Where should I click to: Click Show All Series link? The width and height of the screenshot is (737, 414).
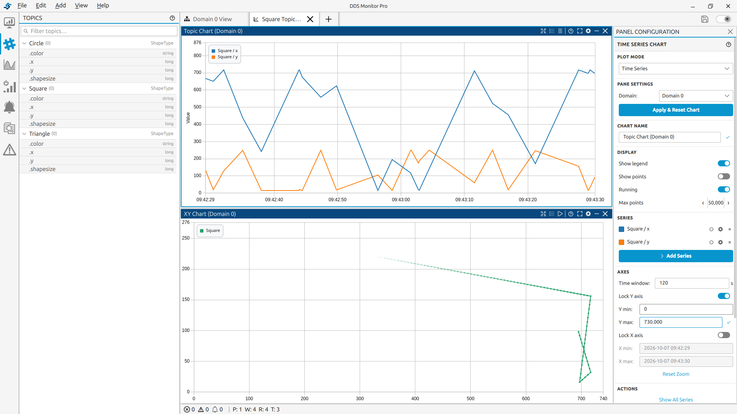pos(676,400)
